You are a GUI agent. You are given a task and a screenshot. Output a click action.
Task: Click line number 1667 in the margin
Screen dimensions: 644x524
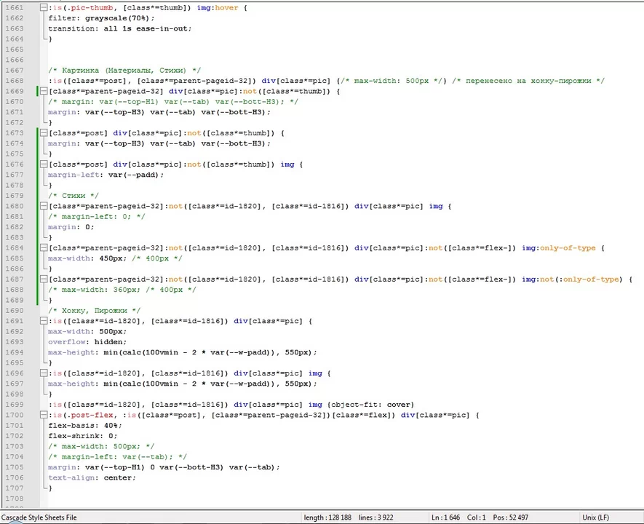coord(15,71)
